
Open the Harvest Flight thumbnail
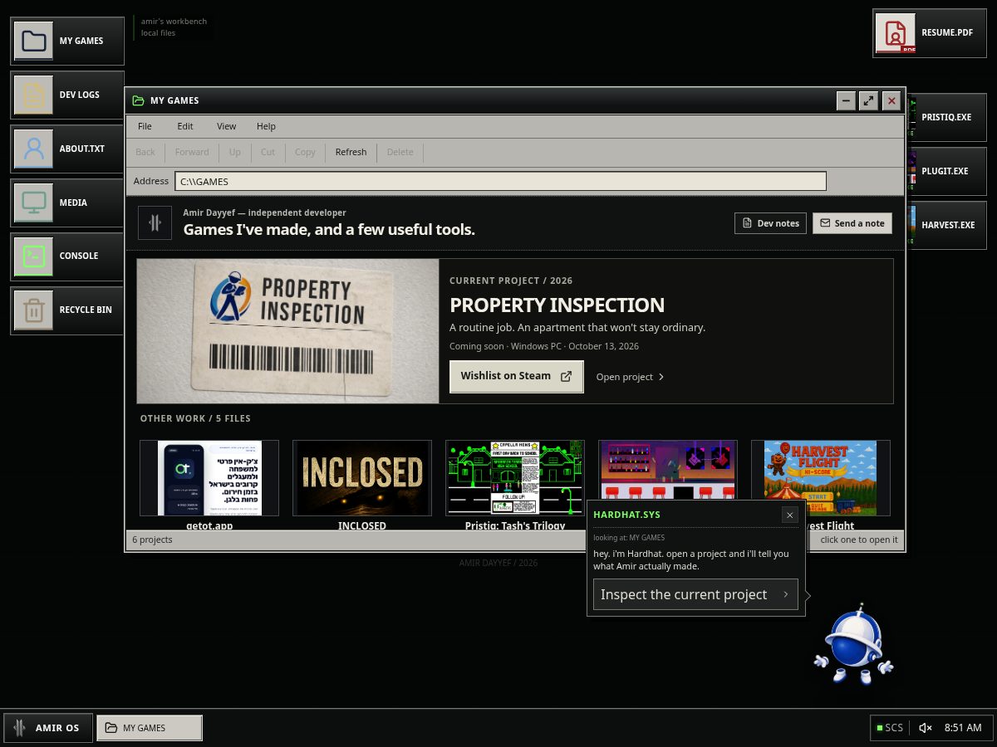click(820, 478)
